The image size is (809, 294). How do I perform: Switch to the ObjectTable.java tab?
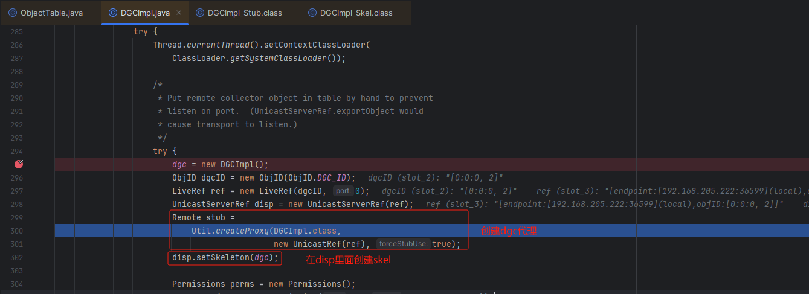pos(51,13)
